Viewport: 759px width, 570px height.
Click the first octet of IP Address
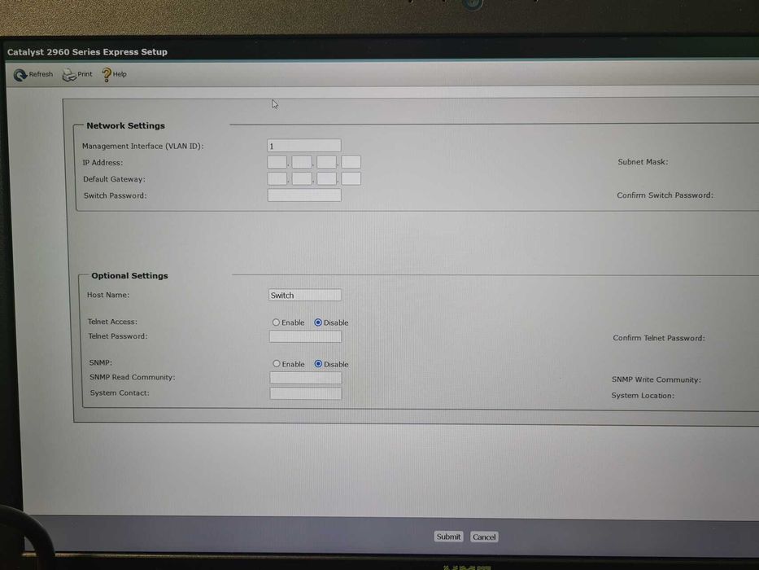click(277, 162)
